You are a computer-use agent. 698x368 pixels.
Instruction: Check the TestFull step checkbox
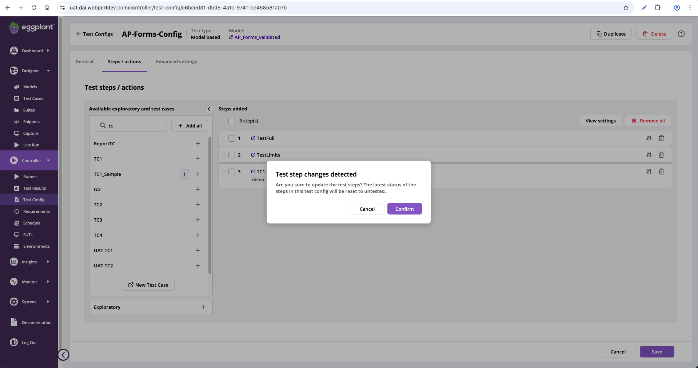point(232,138)
